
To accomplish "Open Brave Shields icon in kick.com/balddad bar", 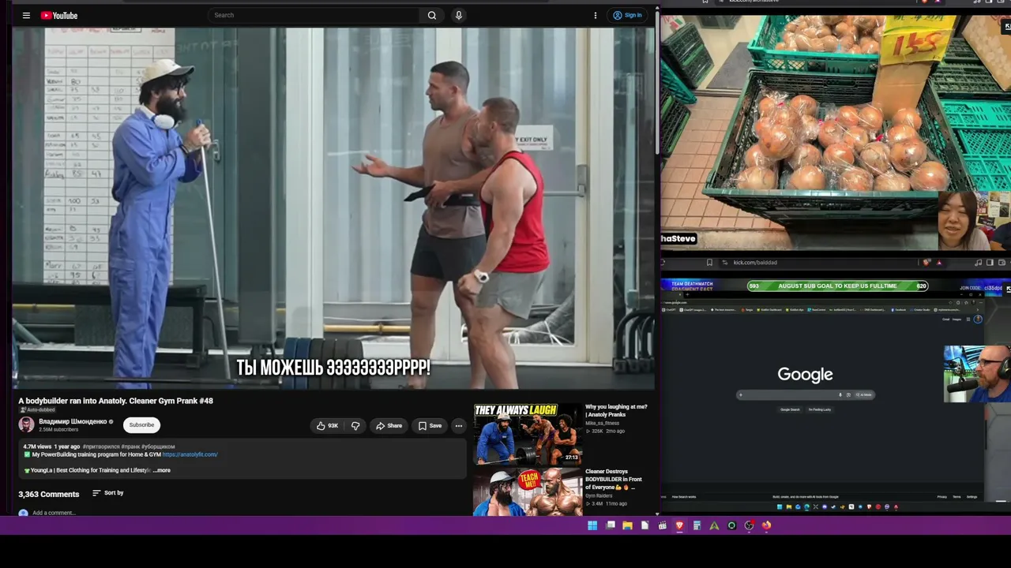I will [926, 263].
